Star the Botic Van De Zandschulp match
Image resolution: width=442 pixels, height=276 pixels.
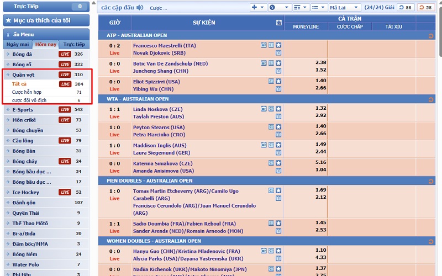point(278,63)
